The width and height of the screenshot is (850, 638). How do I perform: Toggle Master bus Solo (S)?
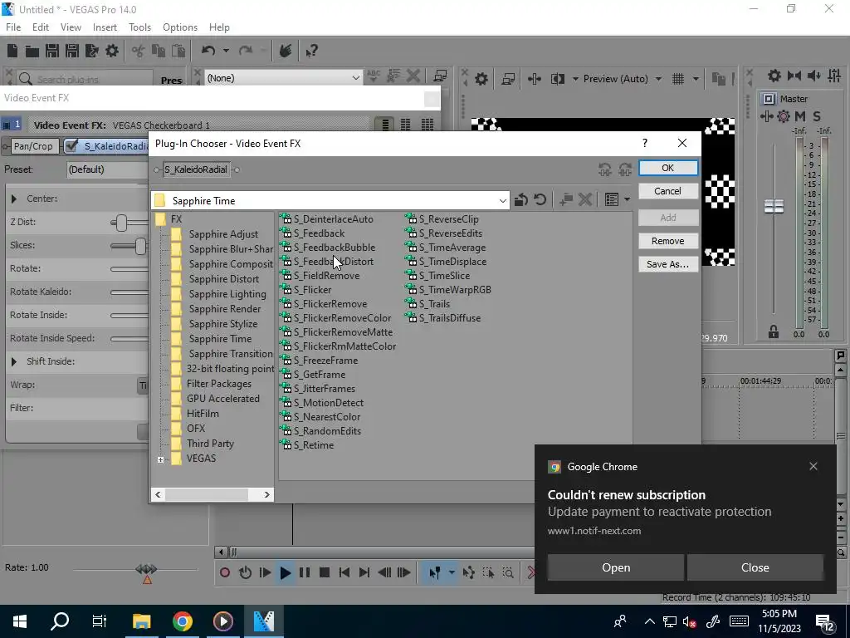tap(817, 116)
